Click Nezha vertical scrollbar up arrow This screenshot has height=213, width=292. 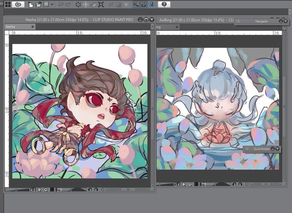pos(152,32)
